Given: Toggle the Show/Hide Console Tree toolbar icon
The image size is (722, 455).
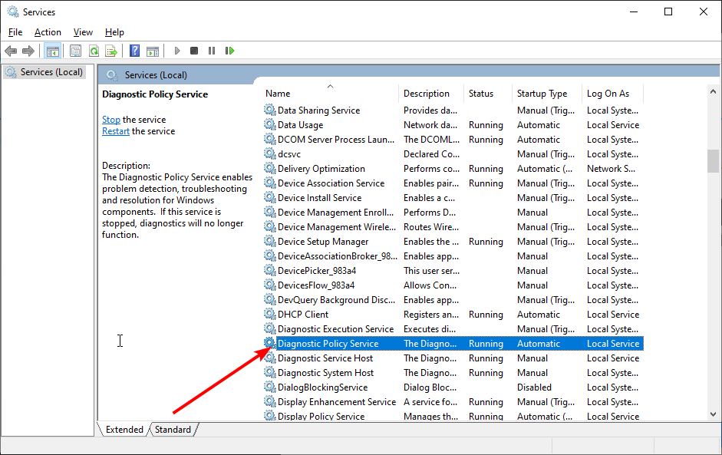Looking at the screenshot, I should coord(52,51).
